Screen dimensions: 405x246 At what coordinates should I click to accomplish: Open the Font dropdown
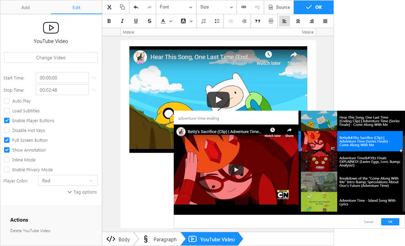tap(176, 7)
